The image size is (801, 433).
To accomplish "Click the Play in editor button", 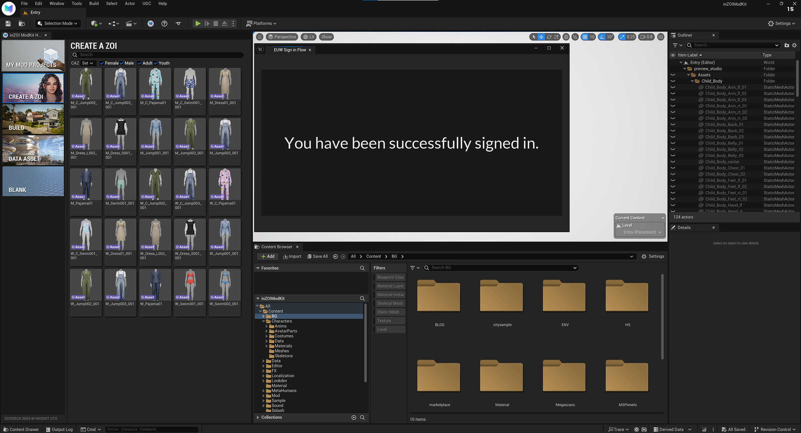I will 198,23.
